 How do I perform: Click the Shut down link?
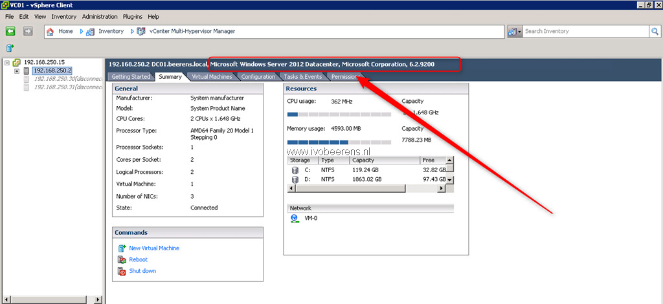click(142, 271)
